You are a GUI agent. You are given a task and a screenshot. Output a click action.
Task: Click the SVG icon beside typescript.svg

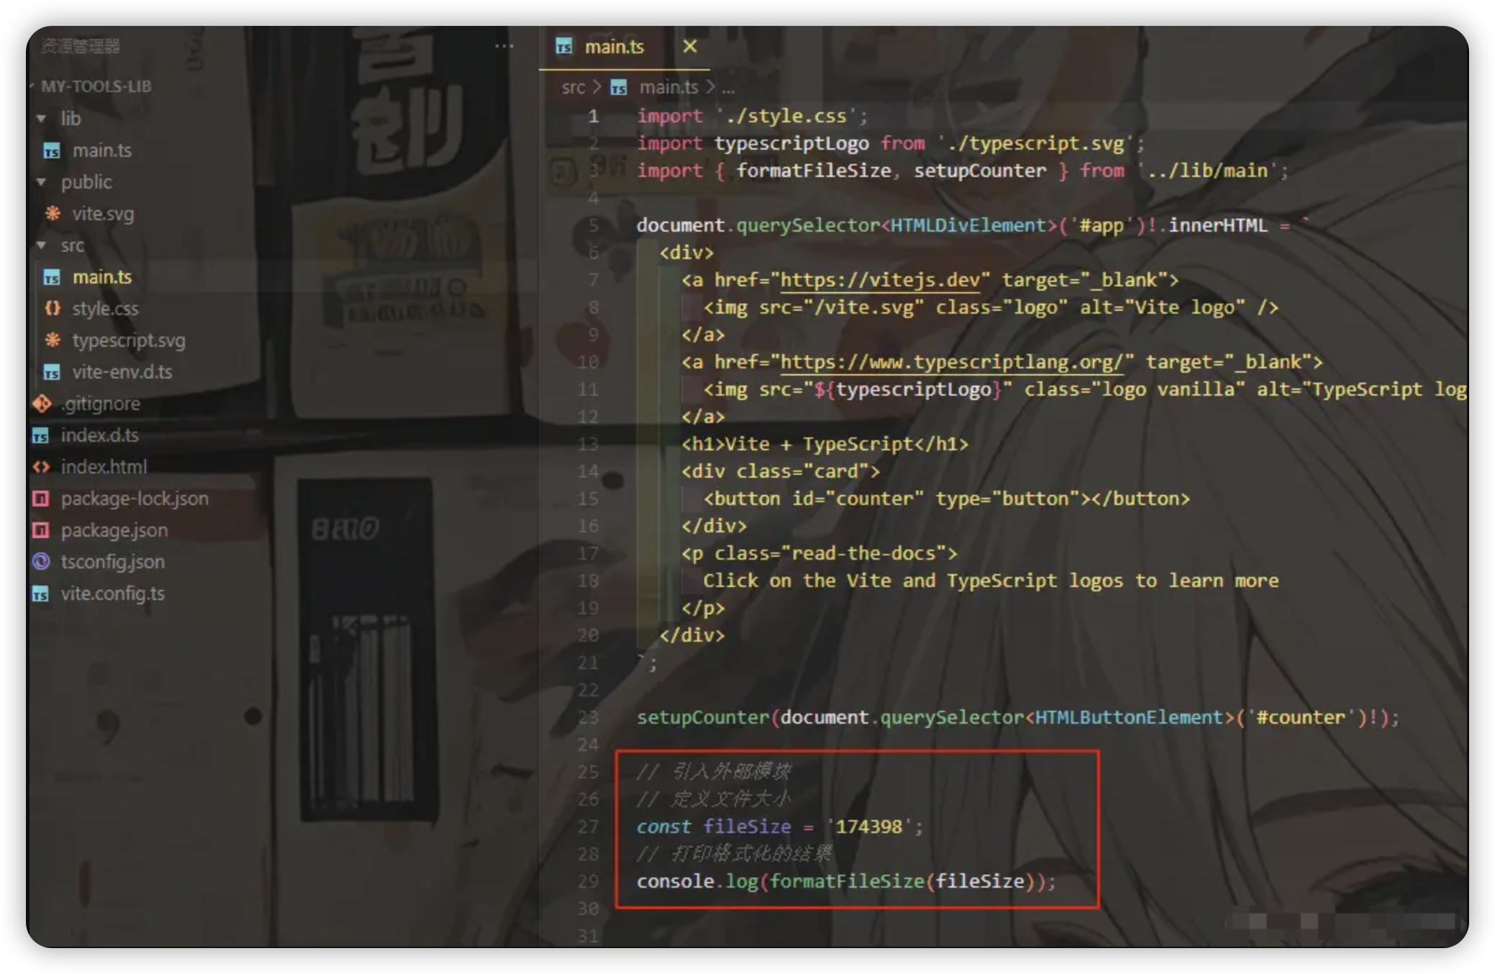53,340
